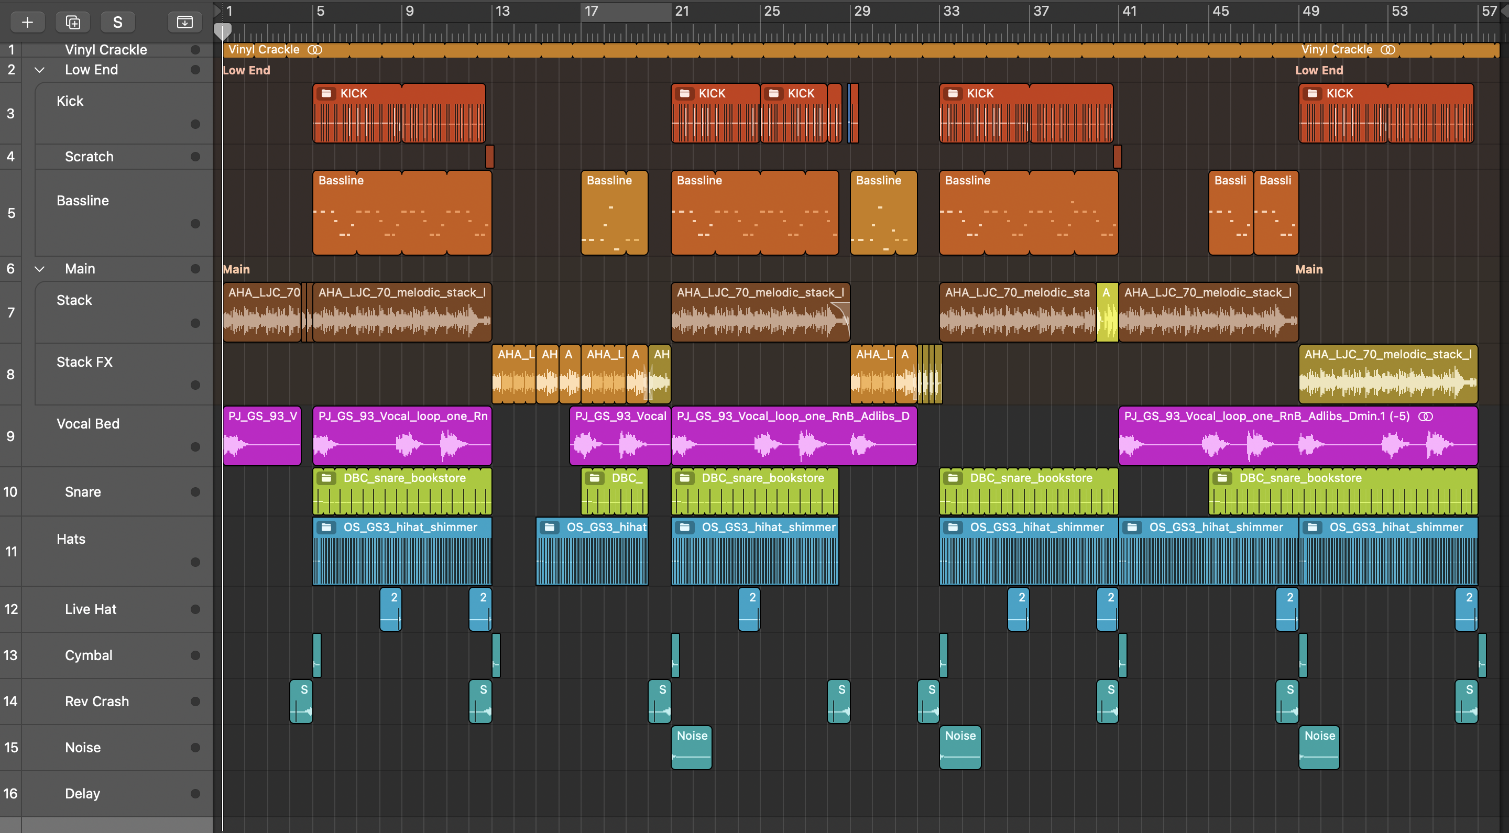Select the first Rev Crash 'S' region
Viewport: 1509px width, 833px height.
301,702
